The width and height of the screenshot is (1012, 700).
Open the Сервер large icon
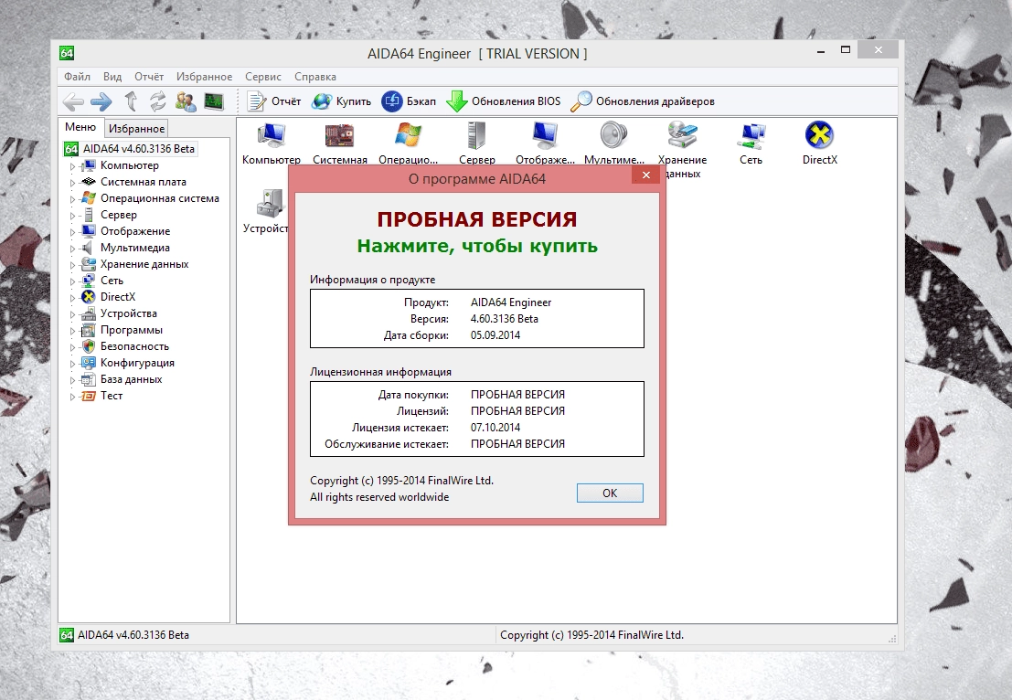tap(477, 143)
